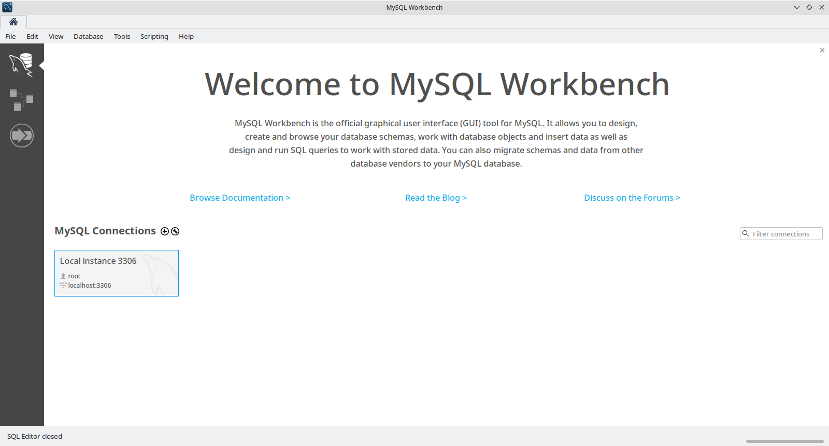Click the status bar progress indicator
The width and height of the screenshot is (829, 446).
pos(784,441)
